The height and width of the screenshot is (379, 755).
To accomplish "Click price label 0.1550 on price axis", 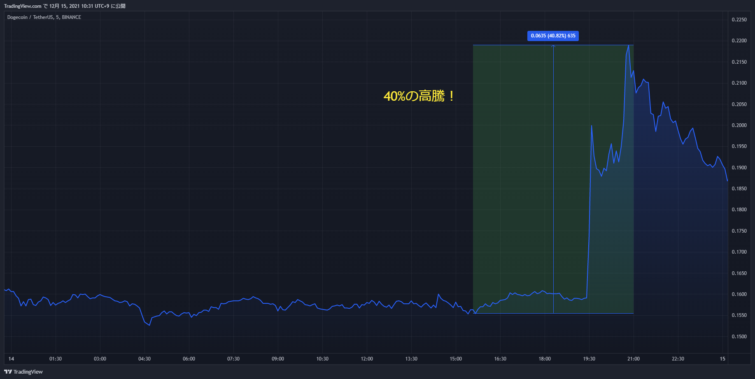I will [739, 315].
